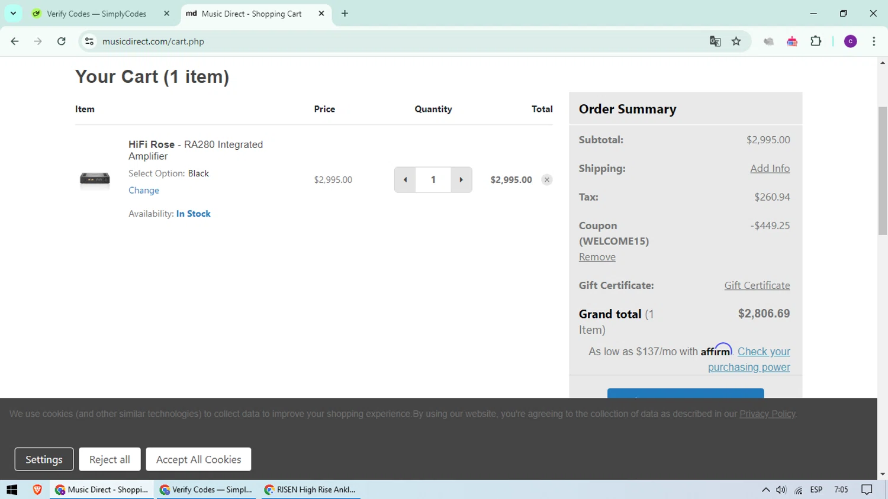Screen dimensions: 888x499
Task: Open the network Wi-Fi tray icon
Action: (x=799, y=490)
